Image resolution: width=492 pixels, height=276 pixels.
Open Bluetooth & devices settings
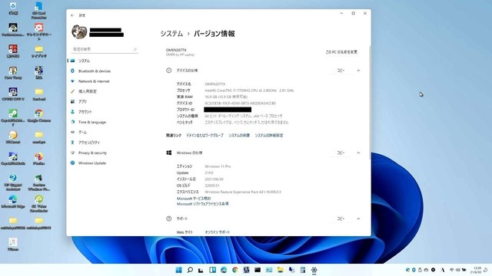tap(94, 71)
